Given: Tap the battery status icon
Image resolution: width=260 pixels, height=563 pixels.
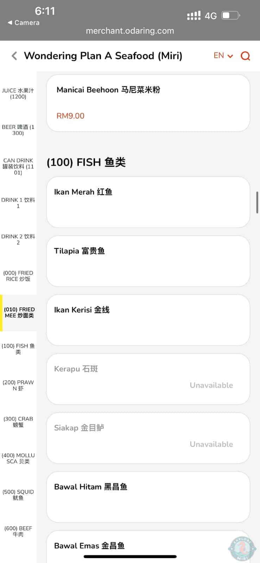Looking at the screenshot, I should (x=231, y=15).
